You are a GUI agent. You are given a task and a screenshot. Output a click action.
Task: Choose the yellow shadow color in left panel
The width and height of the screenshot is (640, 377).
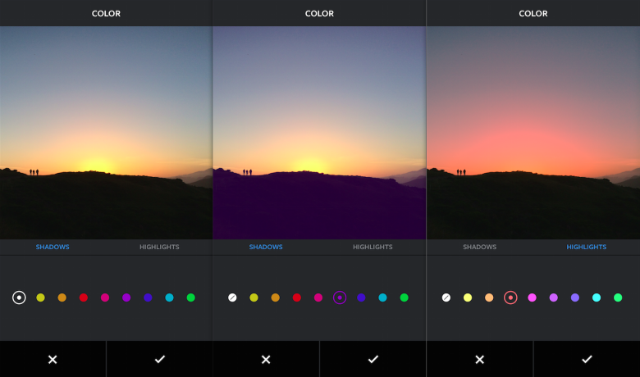pos(40,298)
